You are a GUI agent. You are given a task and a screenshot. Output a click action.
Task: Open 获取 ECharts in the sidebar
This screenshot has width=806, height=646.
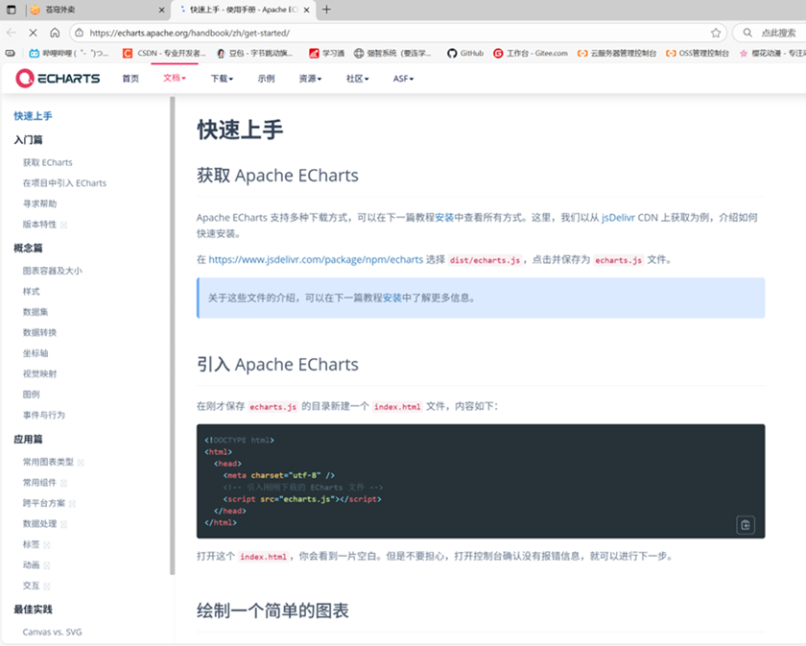click(x=47, y=162)
